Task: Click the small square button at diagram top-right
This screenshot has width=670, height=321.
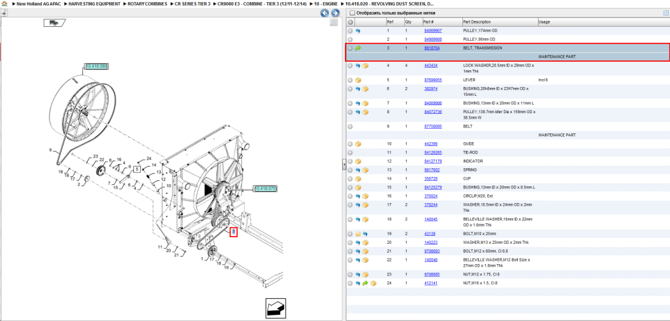Action: [334, 23]
